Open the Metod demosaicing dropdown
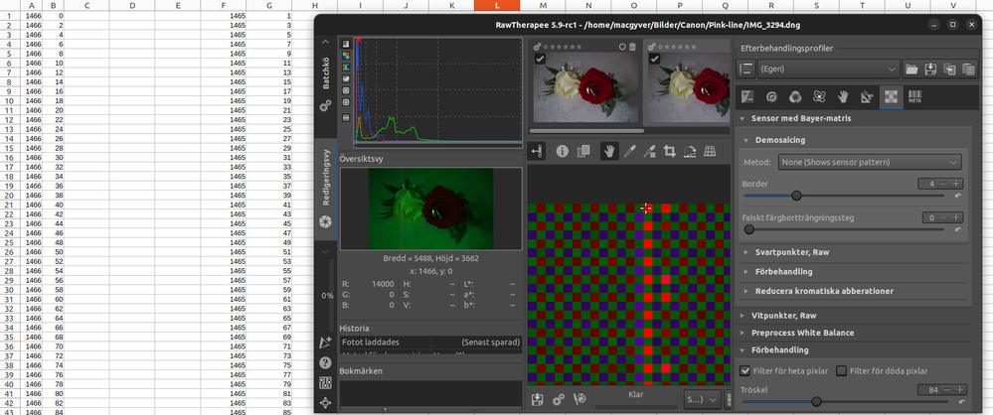This screenshot has width=993, height=415. pos(871,162)
